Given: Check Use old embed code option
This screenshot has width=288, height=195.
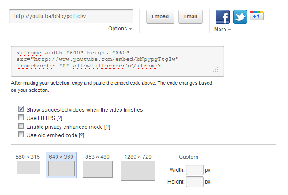Looking at the screenshot, I should pos(21,135).
